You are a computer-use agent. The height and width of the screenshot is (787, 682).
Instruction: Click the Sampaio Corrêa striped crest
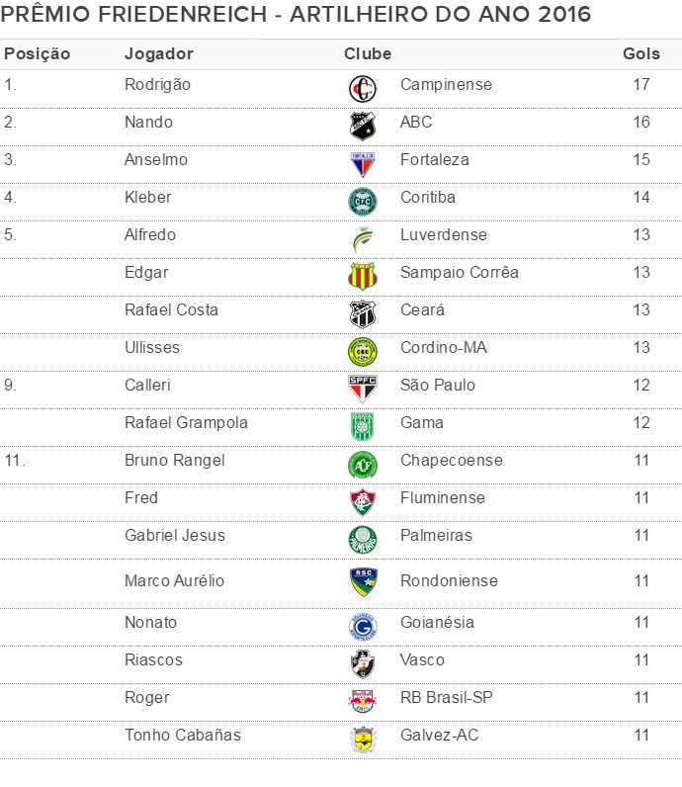coord(363,276)
